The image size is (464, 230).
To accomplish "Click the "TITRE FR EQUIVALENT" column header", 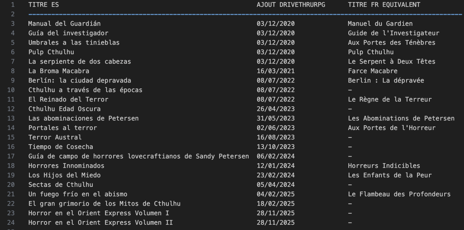I will 384,5.
